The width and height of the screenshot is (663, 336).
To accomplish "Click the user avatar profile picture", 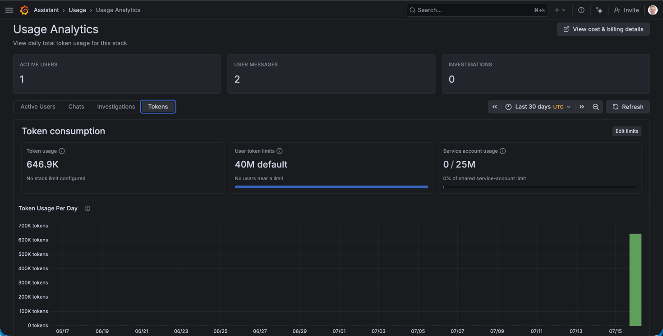I will pos(653,10).
